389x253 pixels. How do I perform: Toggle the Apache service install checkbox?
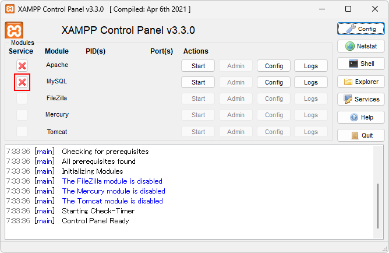pyautogui.click(x=22, y=66)
